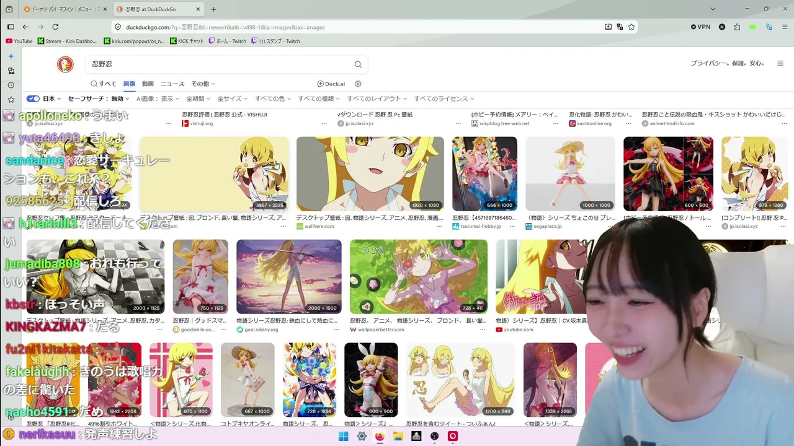The height and width of the screenshot is (446, 794).
Task: Open the DuckDuckGo hamburger menu
Action: (780, 63)
